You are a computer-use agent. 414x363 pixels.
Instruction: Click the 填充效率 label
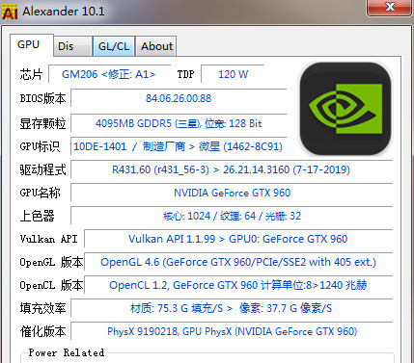pos(42,308)
